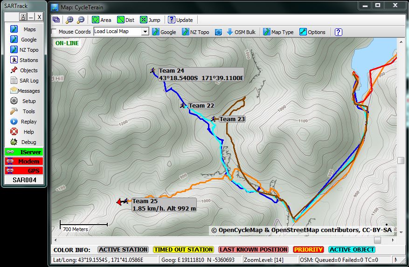
Task: Click the map's vertical scrollbar thumb
Action: [401, 161]
